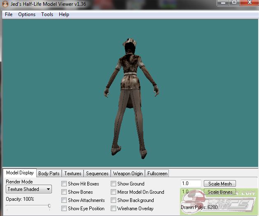Viewport: 259px width, 216px height.
Task: Open the Tools menu
Action: pyautogui.click(x=47, y=14)
